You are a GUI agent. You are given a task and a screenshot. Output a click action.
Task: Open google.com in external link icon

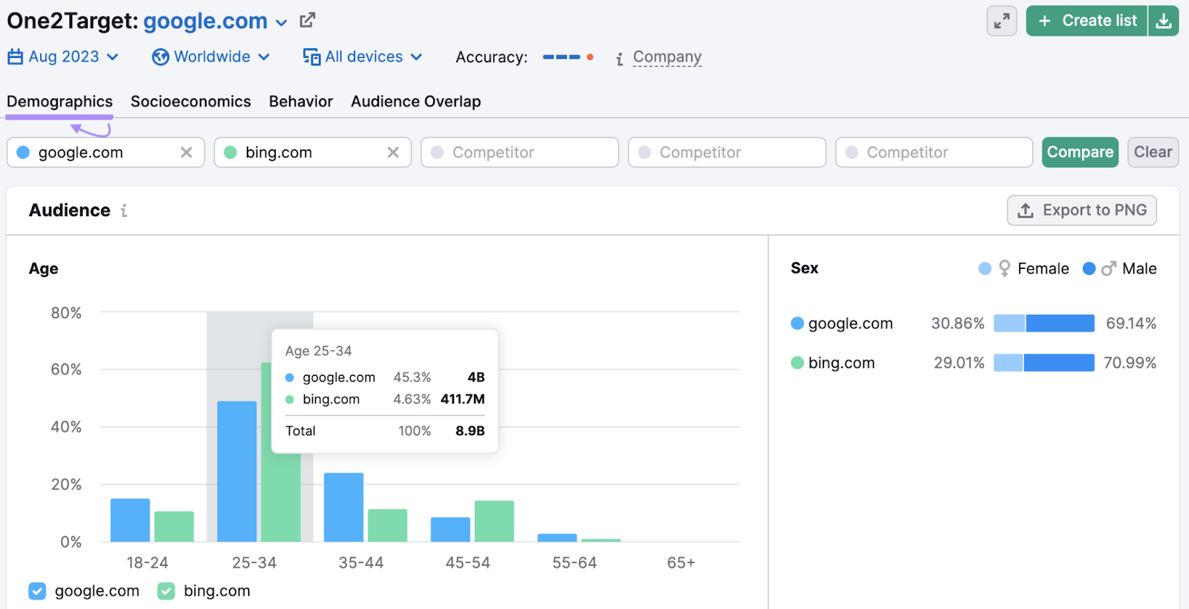308,21
